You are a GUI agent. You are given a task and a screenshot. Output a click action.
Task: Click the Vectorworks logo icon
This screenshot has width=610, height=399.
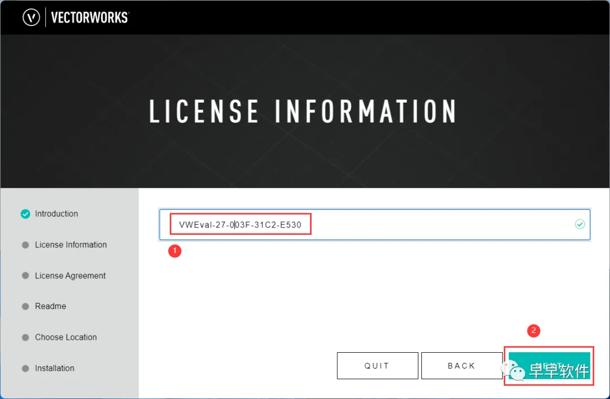(31, 17)
